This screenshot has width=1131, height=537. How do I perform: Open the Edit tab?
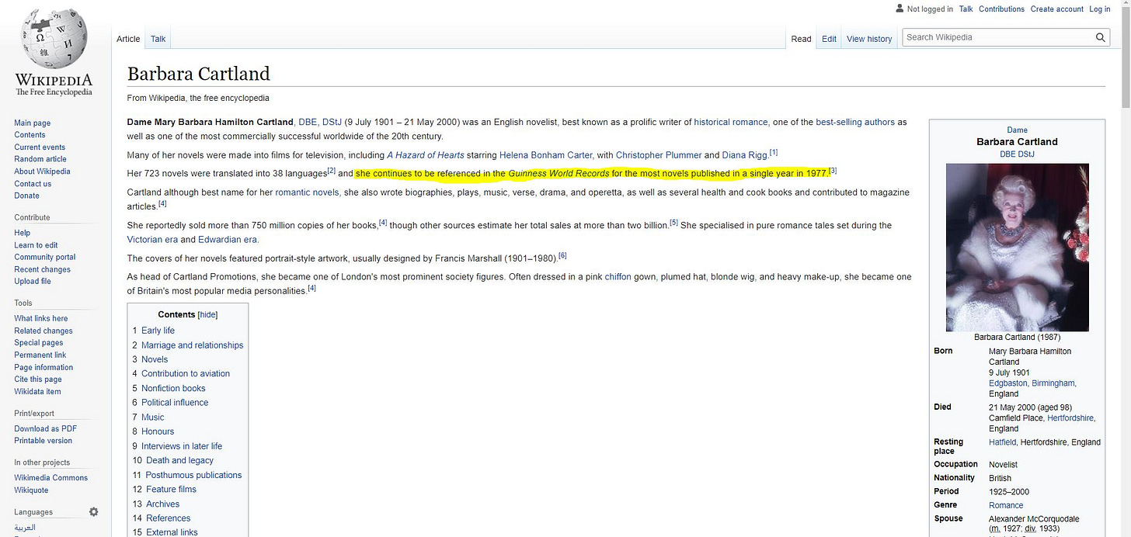830,39
